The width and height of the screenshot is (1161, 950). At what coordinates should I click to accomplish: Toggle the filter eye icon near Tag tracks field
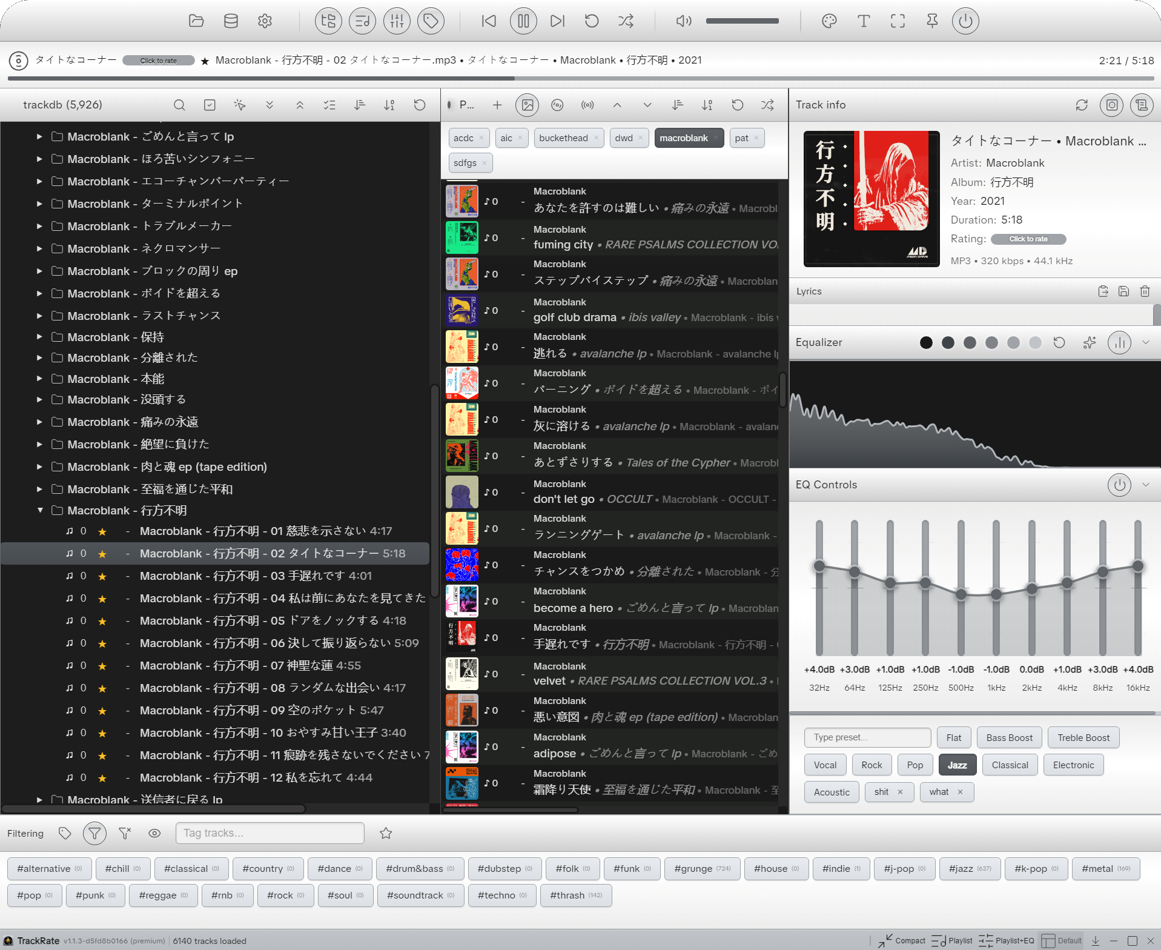154,833
